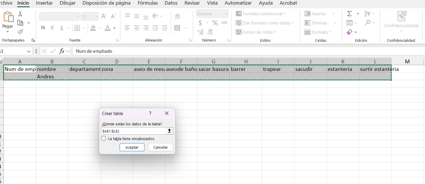This screenshot has width=425, height=184.
Task: Click the help question mark in Crear tabla
Action: pyautogui.click(x=150, y=113)
